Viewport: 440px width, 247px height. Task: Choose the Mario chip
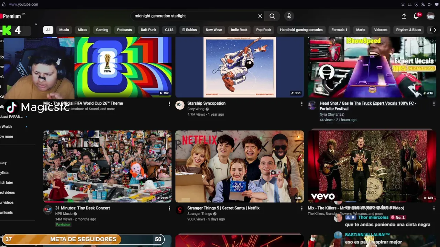(x=361, y=30)
